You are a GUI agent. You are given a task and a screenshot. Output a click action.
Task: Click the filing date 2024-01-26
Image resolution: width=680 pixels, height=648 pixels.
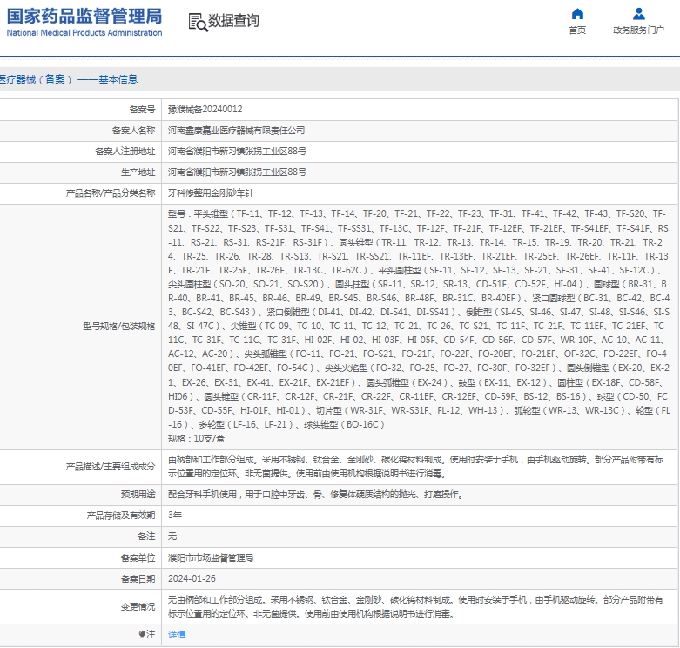point(192,578)
